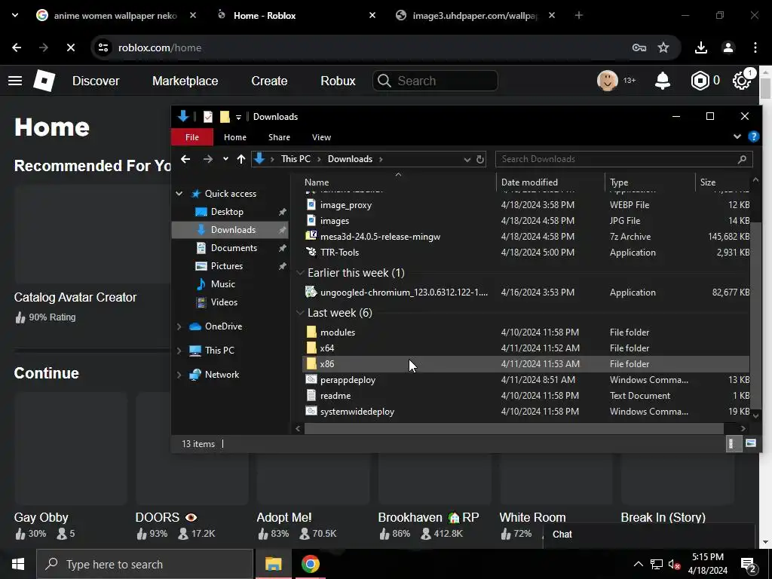Select the mesa3d-24.0.5-release-mingw archive
The image size is (772, 579).
(380, 236)
